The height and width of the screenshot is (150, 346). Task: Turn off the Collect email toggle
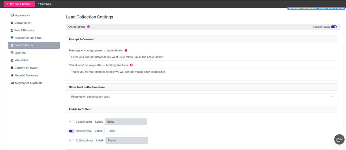[x=72, y=131]
